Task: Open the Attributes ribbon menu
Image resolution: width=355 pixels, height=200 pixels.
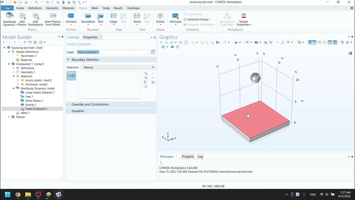Action: [176, 19]
